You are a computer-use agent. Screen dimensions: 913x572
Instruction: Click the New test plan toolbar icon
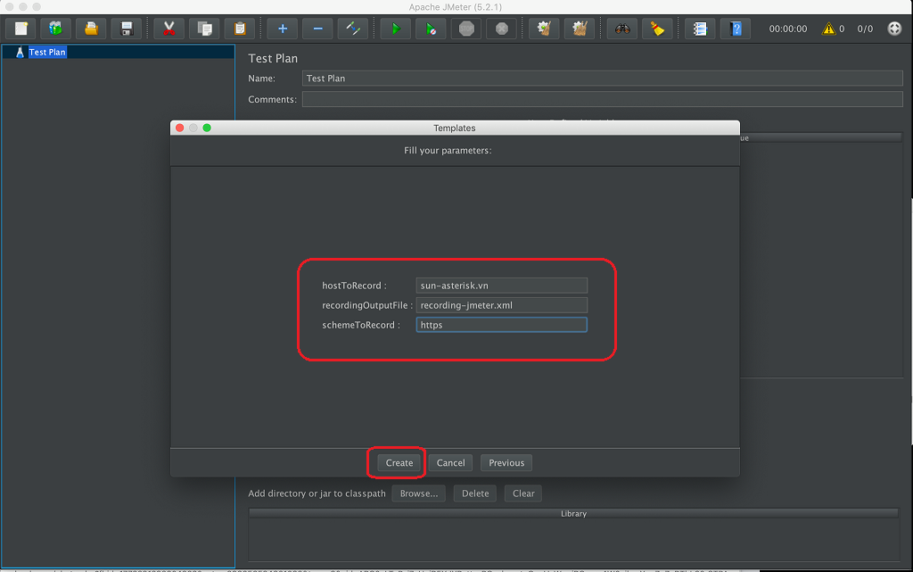[21, 29]
